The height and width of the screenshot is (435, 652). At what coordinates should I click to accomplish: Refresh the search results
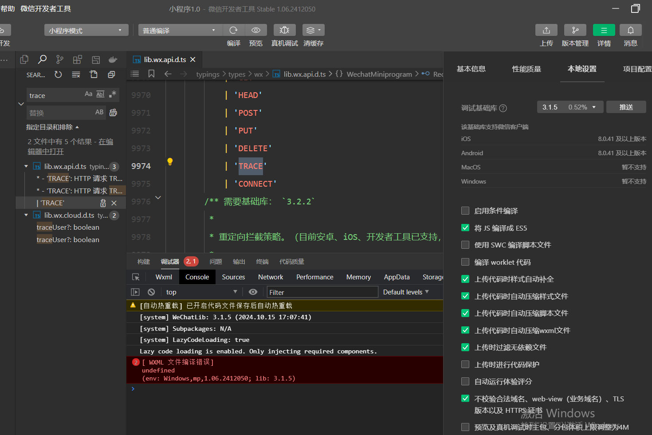tap(58, 74)
